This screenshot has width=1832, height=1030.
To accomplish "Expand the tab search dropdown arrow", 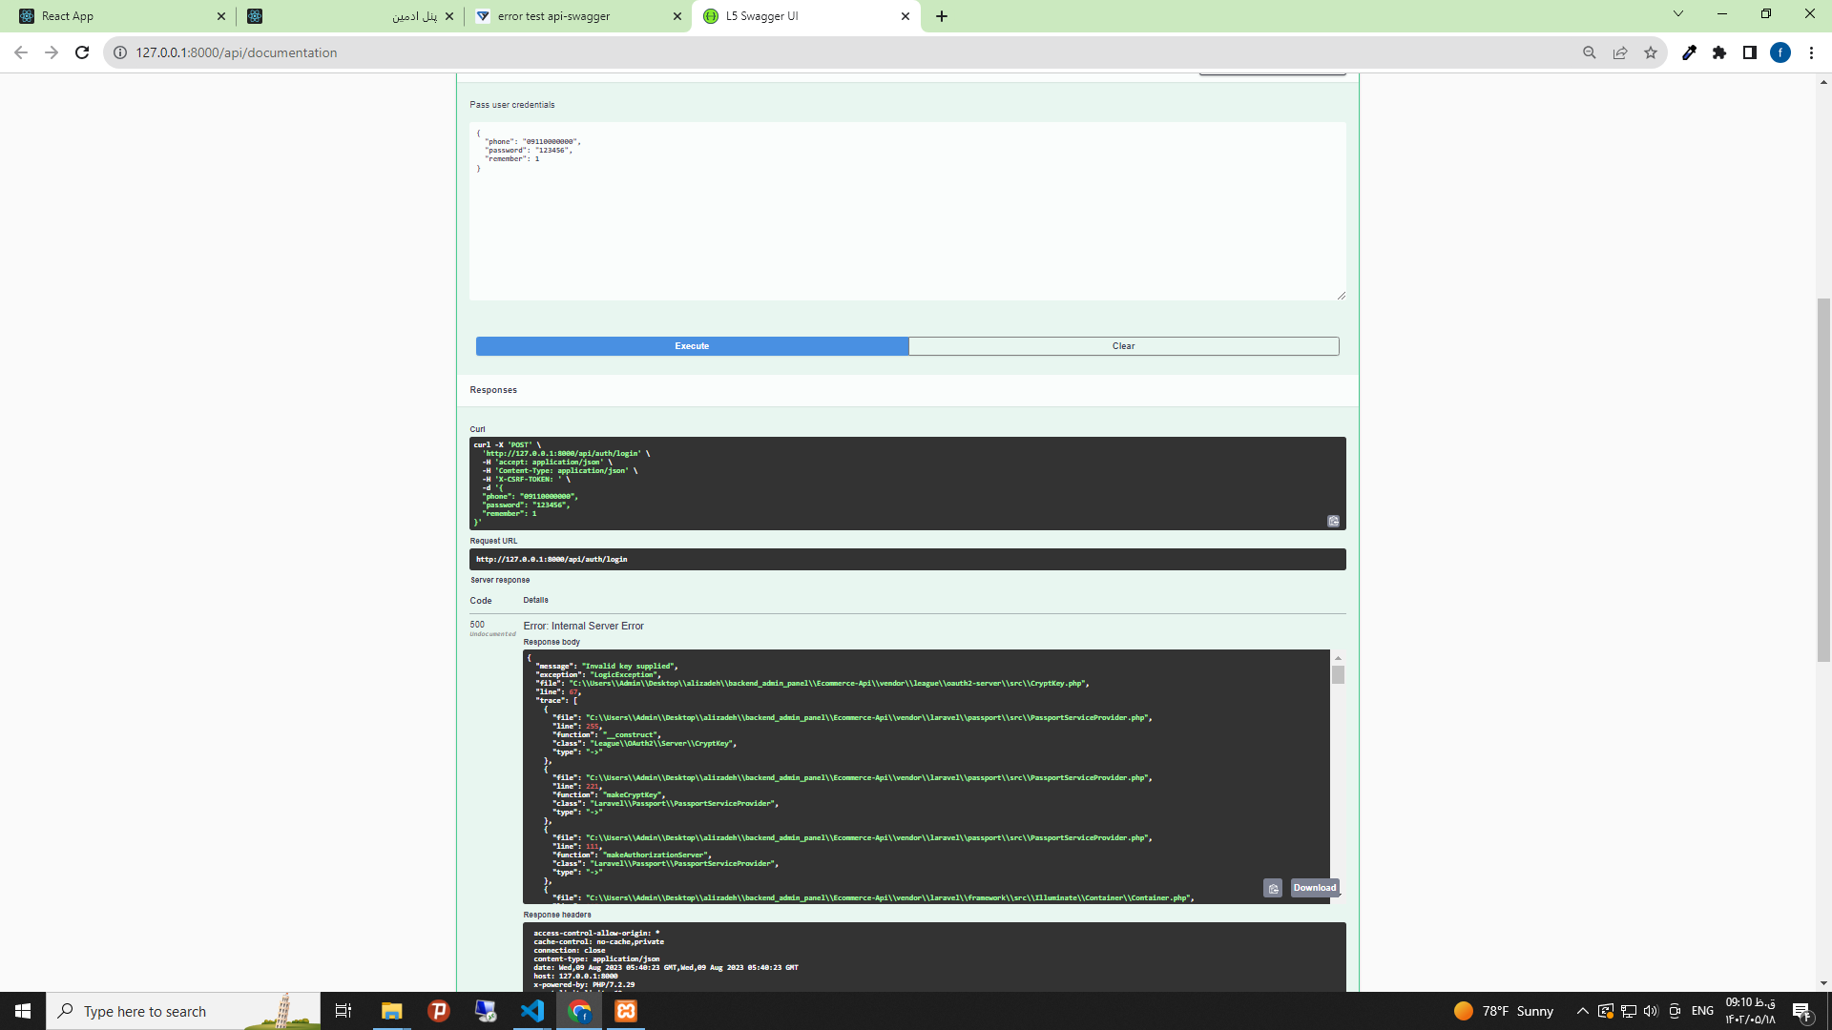I will pyautogui.click(x=1678, y=14).
